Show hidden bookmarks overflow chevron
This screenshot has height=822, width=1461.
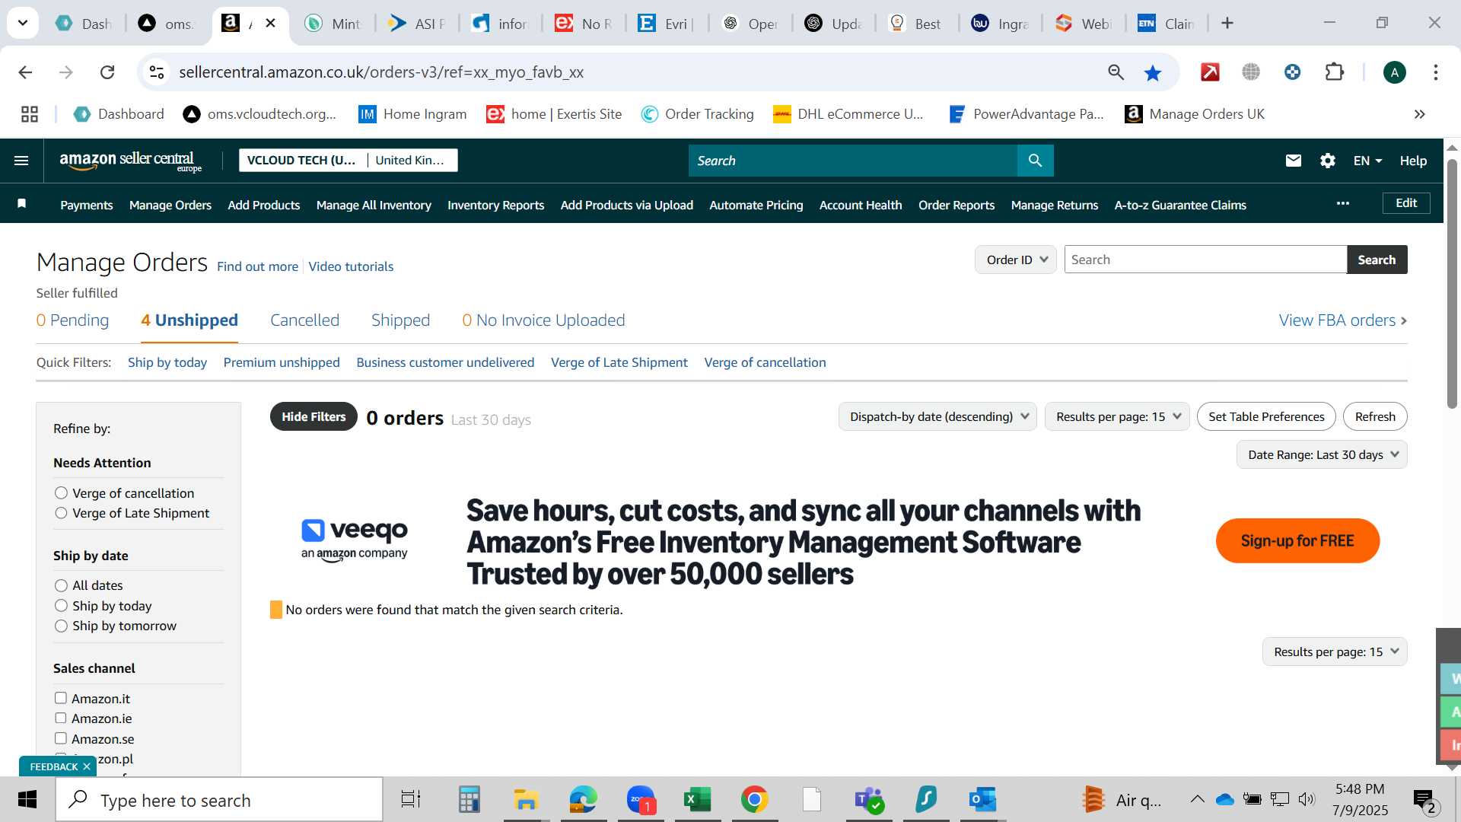coord(1419,114)
